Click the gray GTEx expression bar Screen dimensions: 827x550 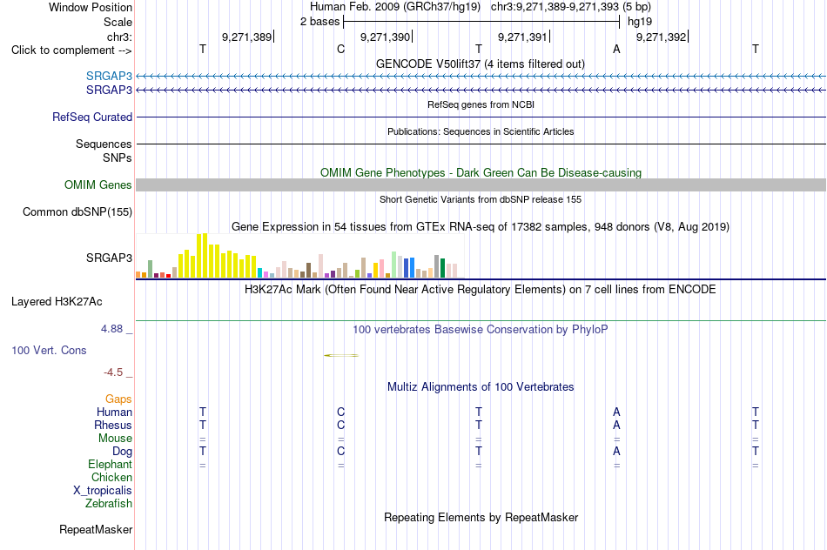pos(436,266)
